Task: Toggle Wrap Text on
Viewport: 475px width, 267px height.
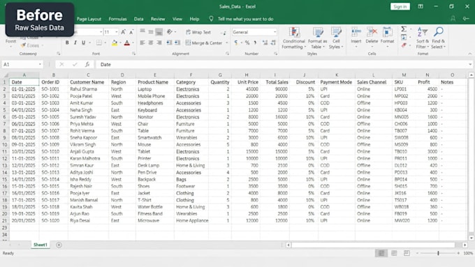Action: click(198, 32)
